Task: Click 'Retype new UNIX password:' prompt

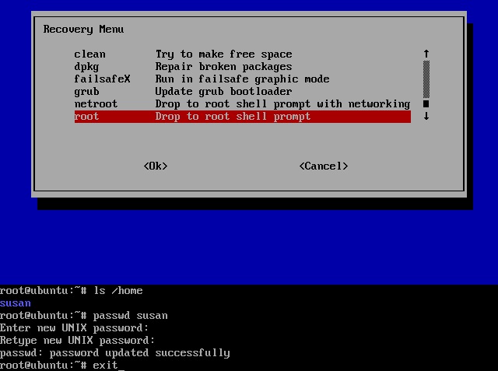Action: [78, 341]
